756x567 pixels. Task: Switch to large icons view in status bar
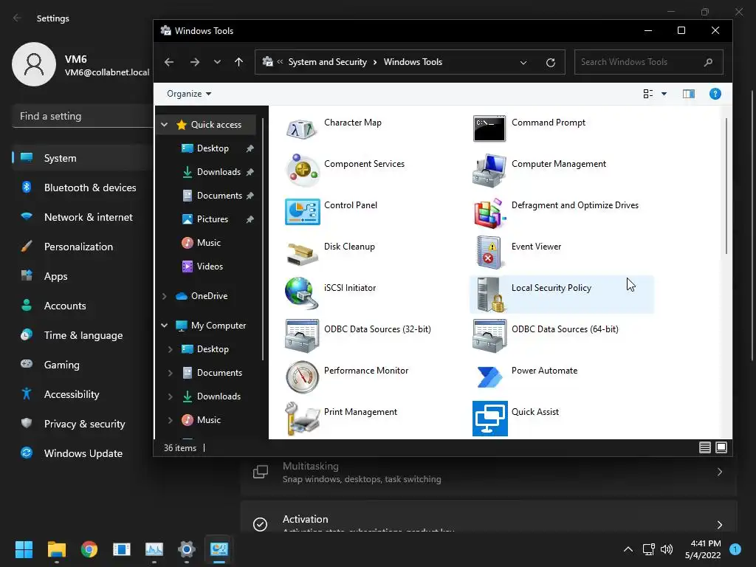pyautogui.click(x=721, y=447)
